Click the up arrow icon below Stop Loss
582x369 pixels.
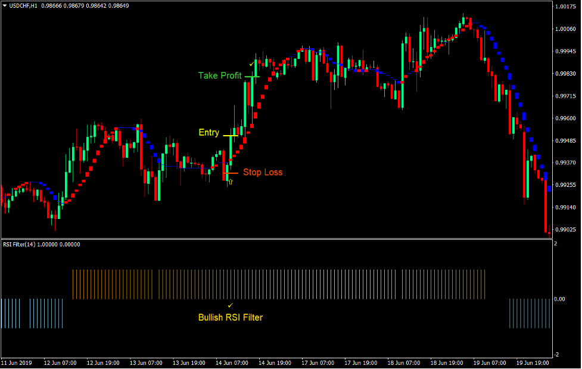pos(230,182)
